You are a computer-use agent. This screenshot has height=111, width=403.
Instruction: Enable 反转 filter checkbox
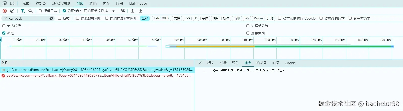[59, 18]
